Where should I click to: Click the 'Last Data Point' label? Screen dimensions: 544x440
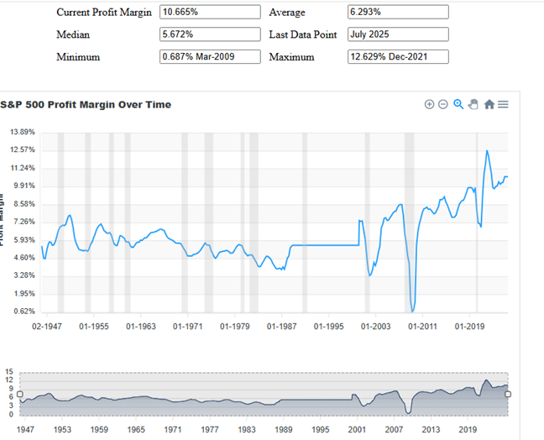[303, 34]
